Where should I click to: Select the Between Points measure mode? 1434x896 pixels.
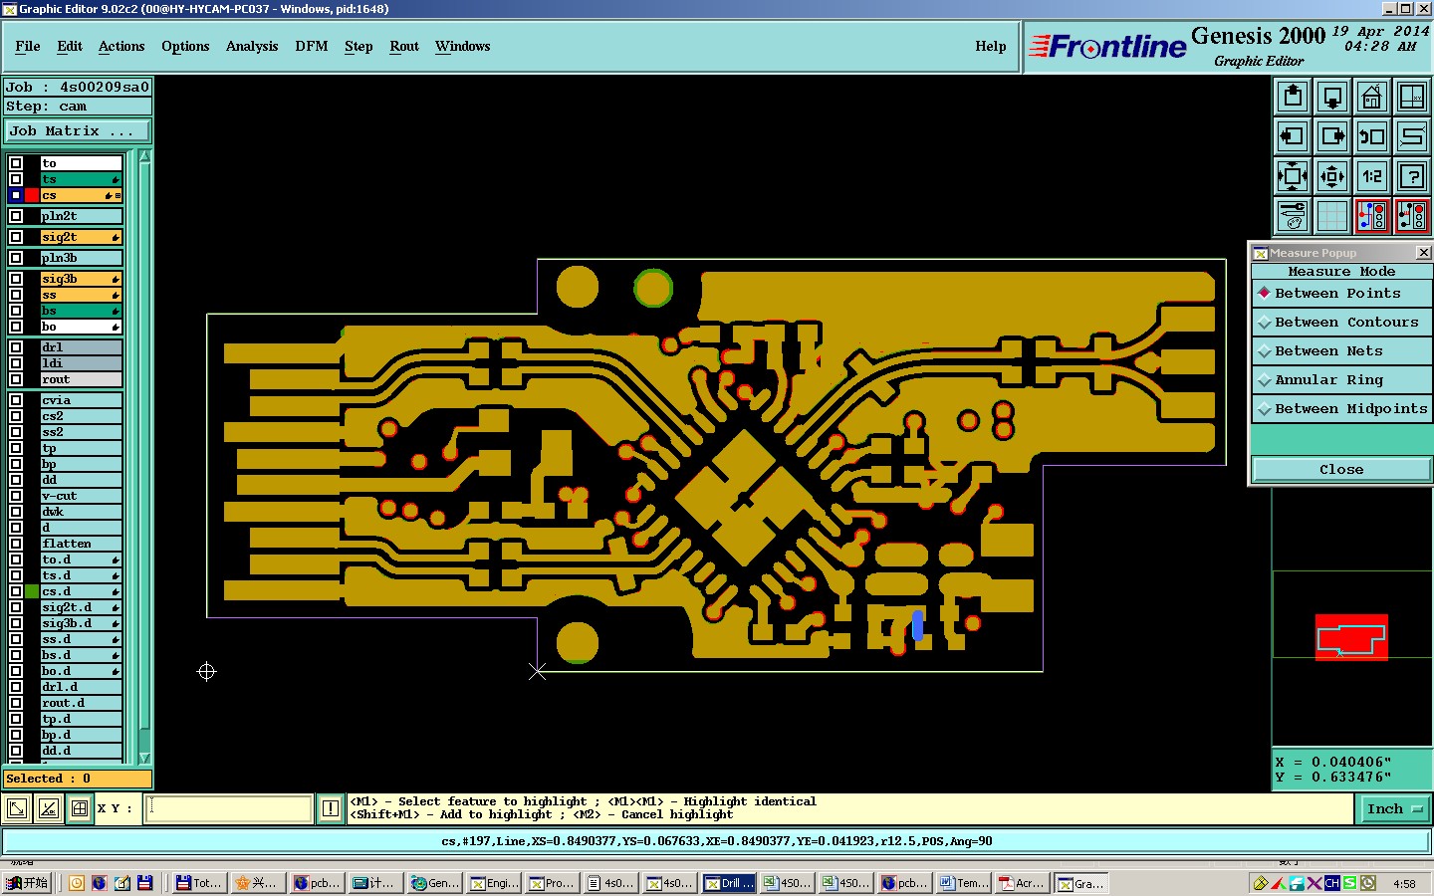point(1341,294)
